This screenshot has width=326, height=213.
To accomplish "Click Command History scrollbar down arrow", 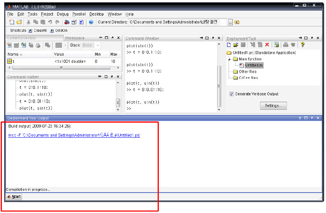I will [x=118, y=110].
